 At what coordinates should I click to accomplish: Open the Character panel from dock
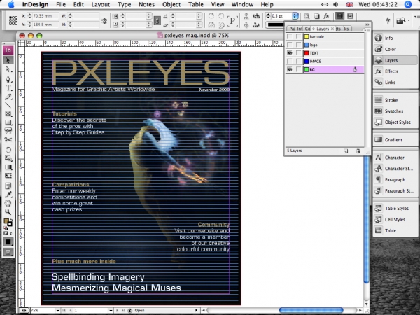tap(395, 157)
